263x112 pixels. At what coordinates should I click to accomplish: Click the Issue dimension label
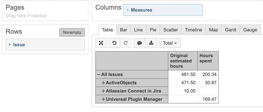point(19,45)
